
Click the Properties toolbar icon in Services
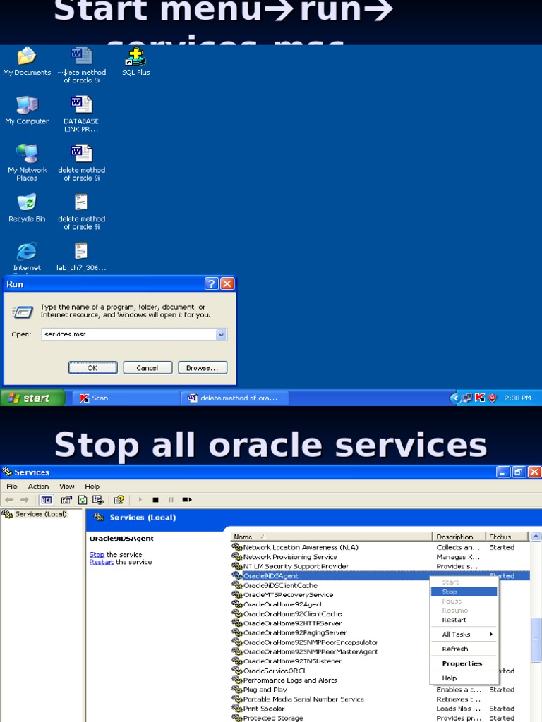click(x=66, y=500)
